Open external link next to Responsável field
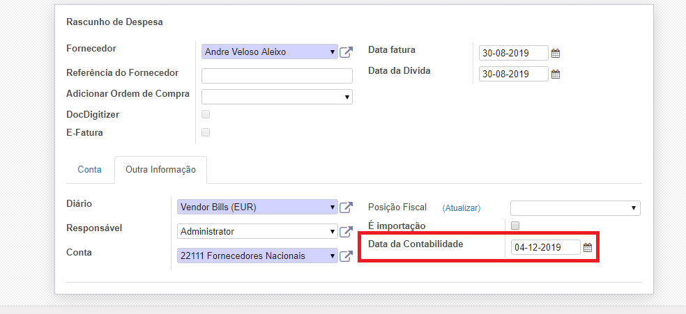Viewport: 686px width, 314px height. pos(346,232)
